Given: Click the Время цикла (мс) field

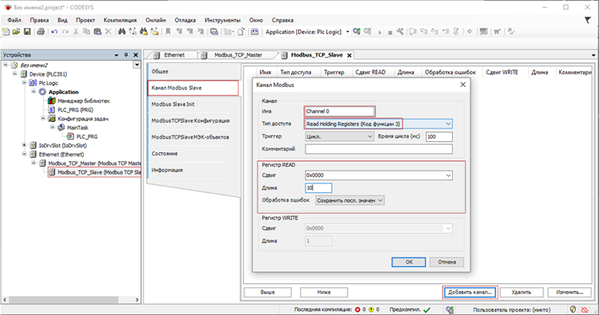Looking at the screenshot, I should [439, 136].
